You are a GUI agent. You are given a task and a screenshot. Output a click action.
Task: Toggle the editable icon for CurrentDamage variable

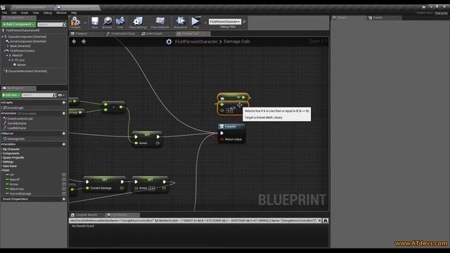pyautogui.click(x=64, y=194)
